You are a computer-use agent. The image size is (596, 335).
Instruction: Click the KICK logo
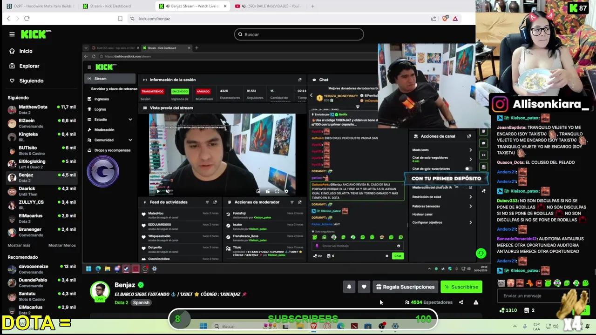(x=36, y=34)
